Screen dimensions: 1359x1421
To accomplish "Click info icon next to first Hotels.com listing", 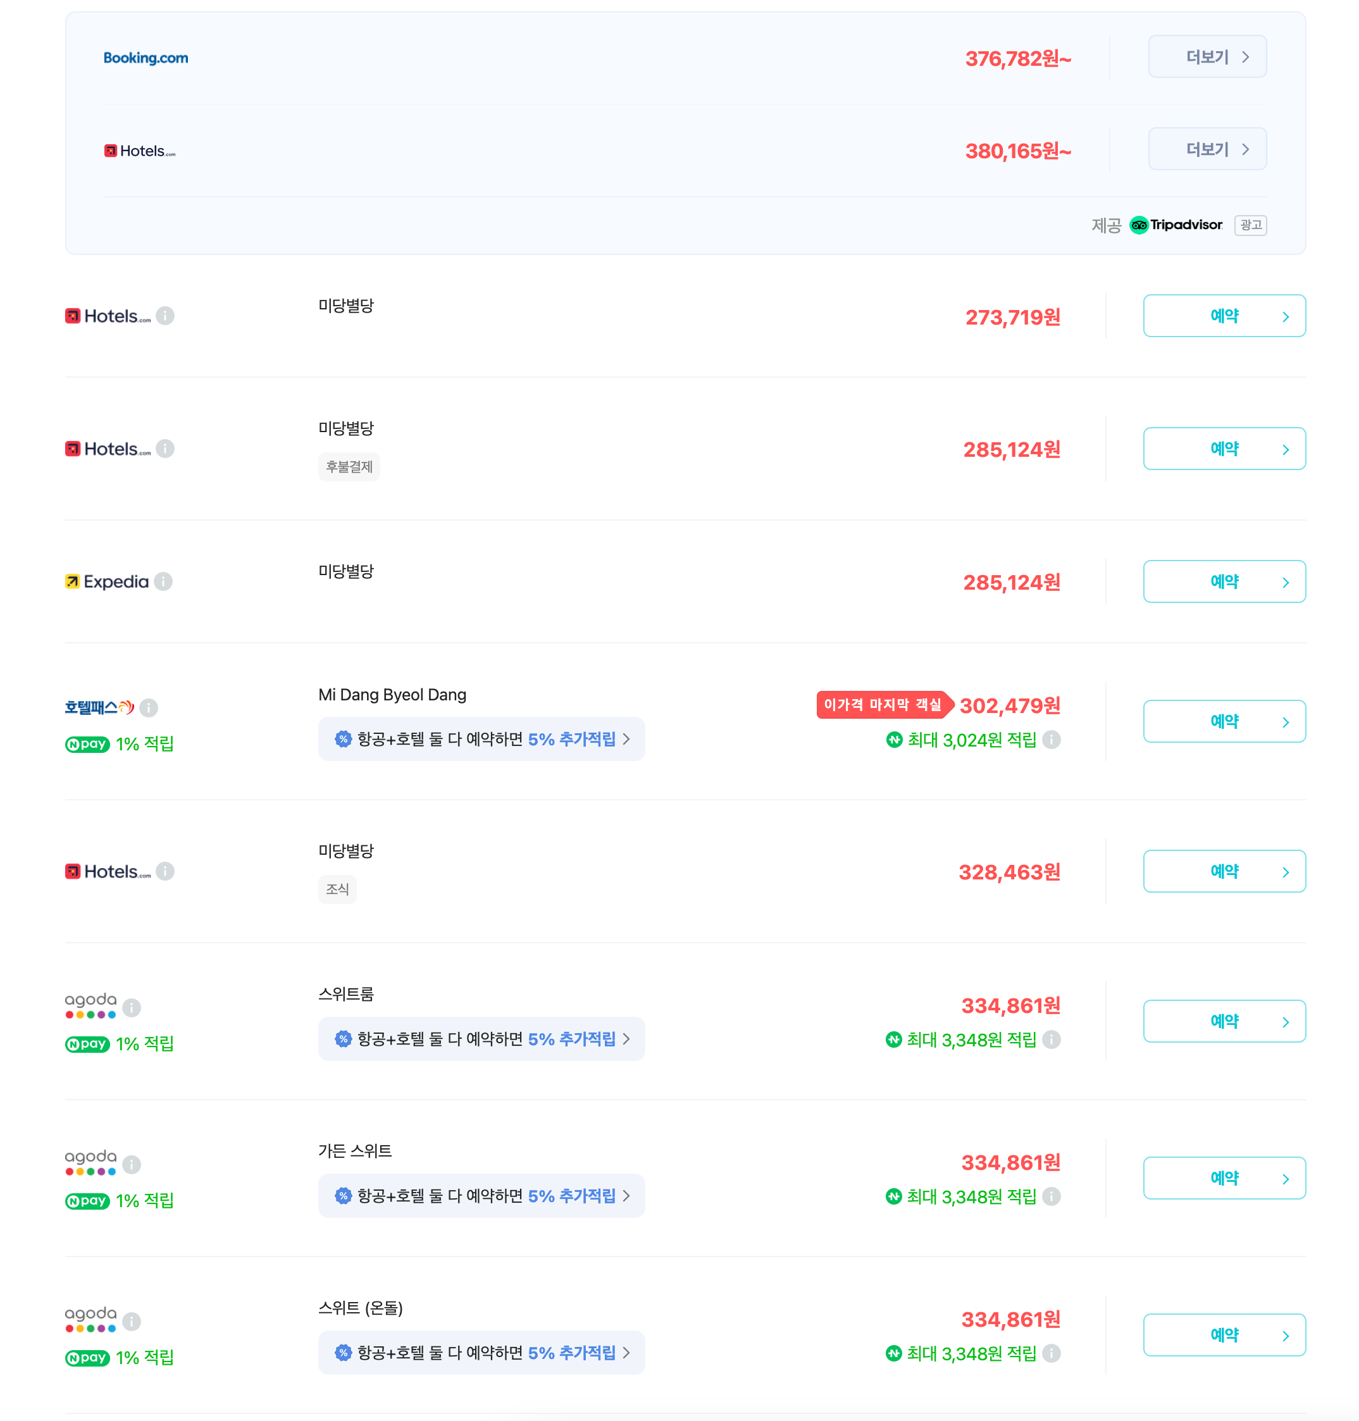I will (x=165, y=316).
